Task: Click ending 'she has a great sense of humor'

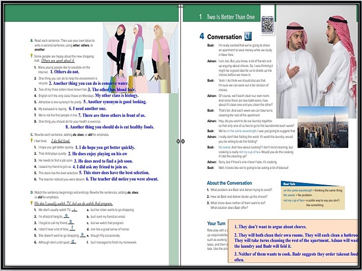Action: tap(110, 229)
